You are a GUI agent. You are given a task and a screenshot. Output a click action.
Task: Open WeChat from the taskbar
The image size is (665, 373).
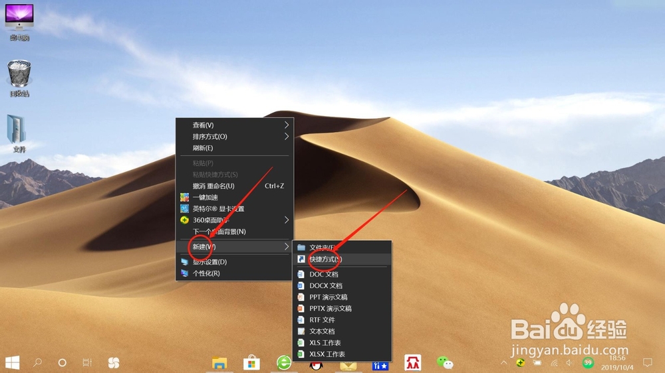(x=444, y=363)
